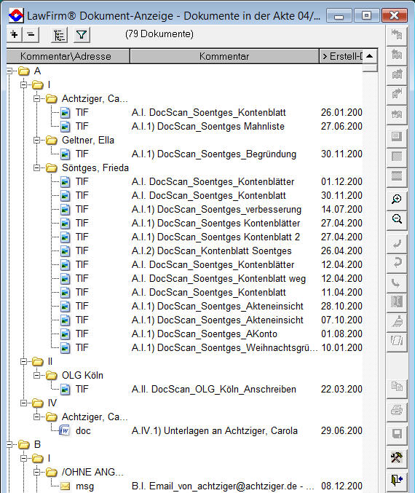Click the rotate right arrow icon
Screen dimensions: 415x493
tap(397, 283)
